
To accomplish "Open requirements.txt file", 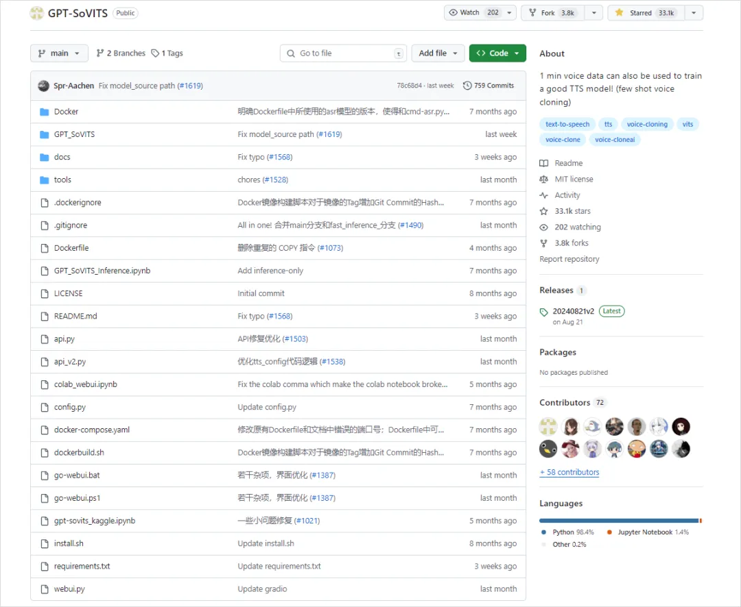I will [82, 567].
